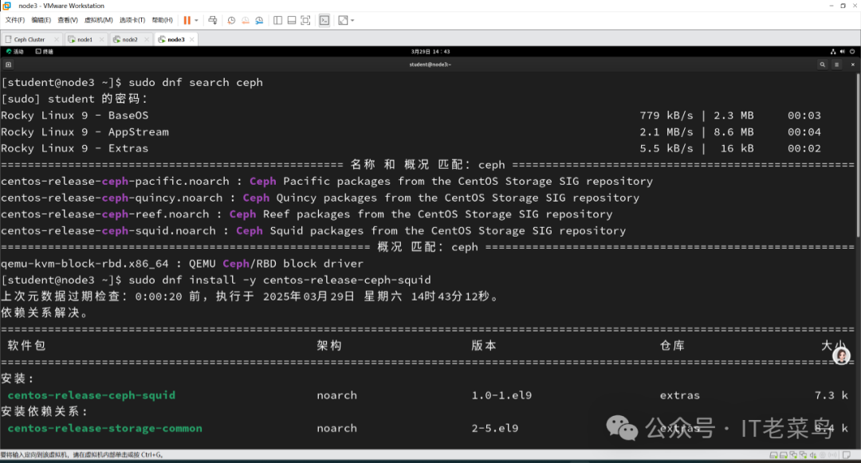The width and height of the screenshot is (861, 463).
Task: Click the sound card status icon
Action: point(813,455)
